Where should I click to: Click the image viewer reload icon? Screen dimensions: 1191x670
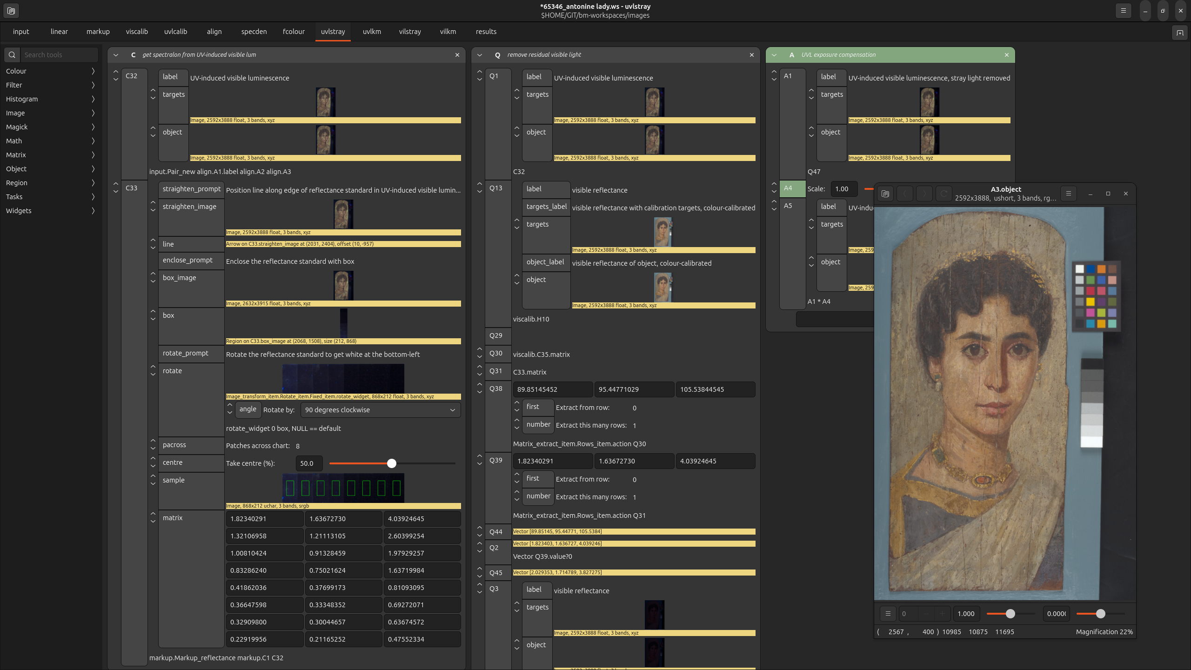[943, 194]
